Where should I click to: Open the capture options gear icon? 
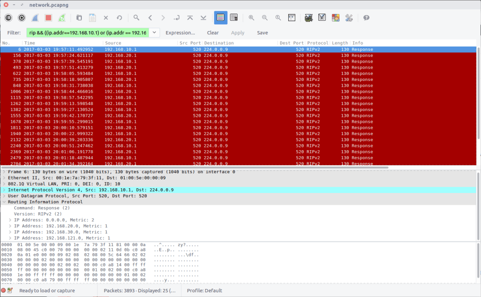22,18
